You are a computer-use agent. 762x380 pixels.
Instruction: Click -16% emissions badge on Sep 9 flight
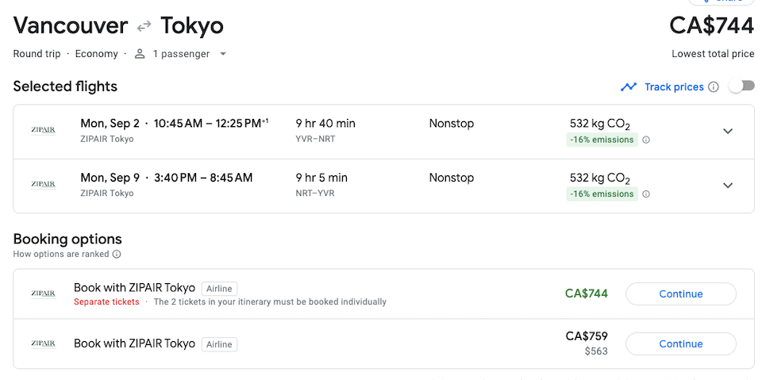602,194
